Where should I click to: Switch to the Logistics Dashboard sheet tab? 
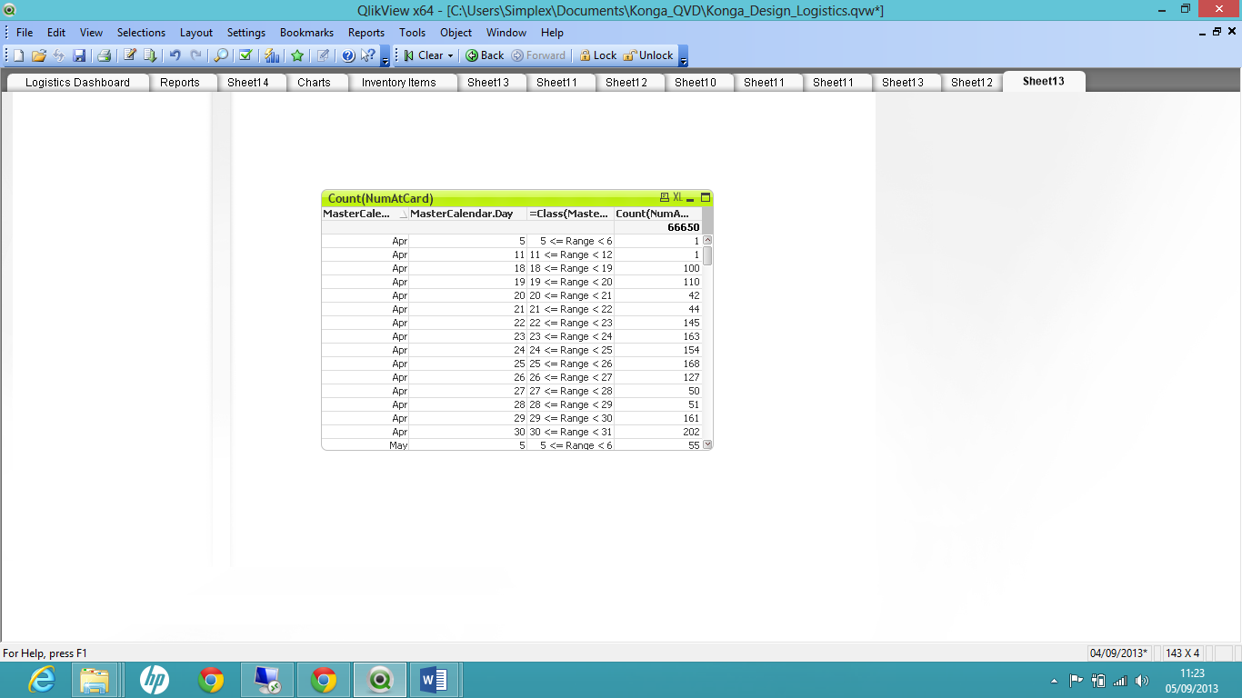[77, 83]
